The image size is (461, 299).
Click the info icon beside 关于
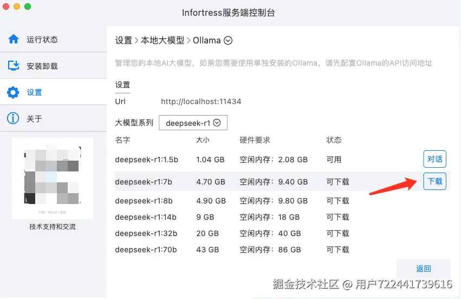click(13, 118)
